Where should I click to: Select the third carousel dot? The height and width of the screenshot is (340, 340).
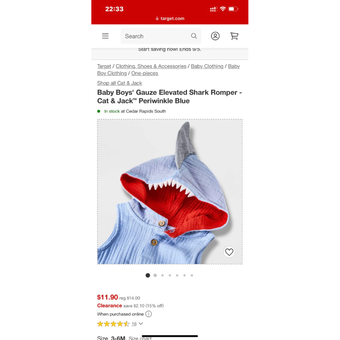point(162,275)
